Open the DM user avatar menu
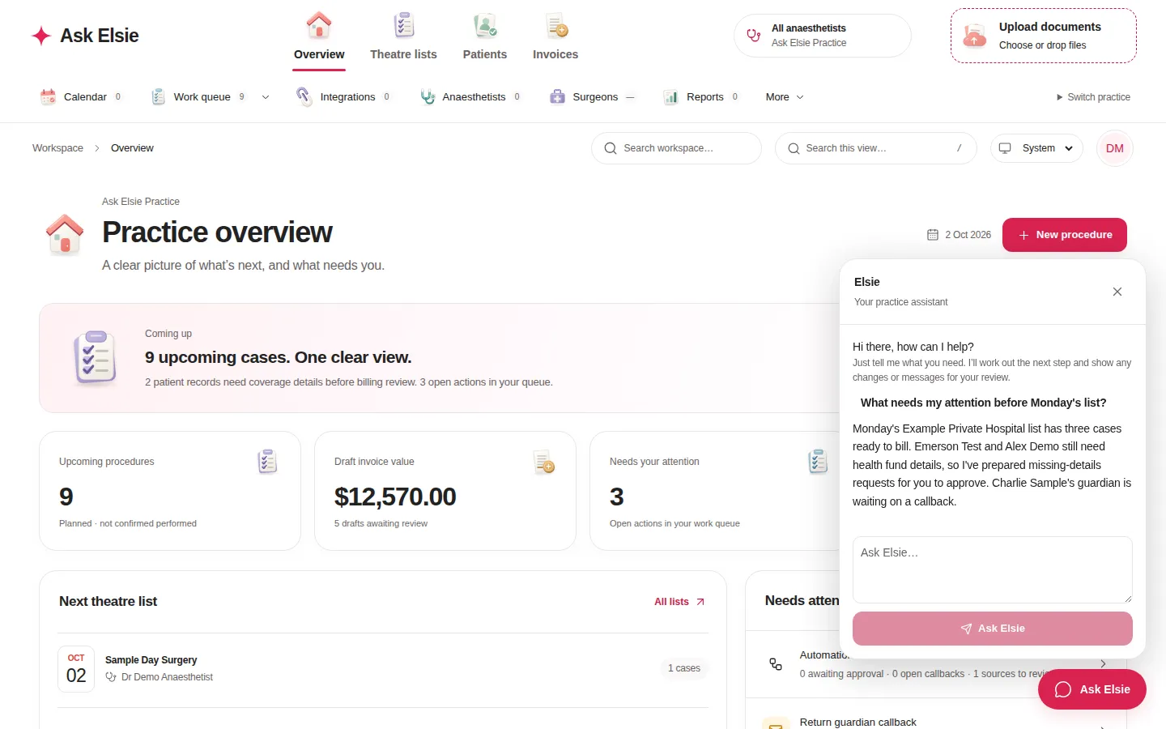 click(1115, 148)
